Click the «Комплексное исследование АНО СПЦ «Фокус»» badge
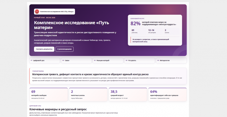The image size is (227, 117). tap(54, 11)
